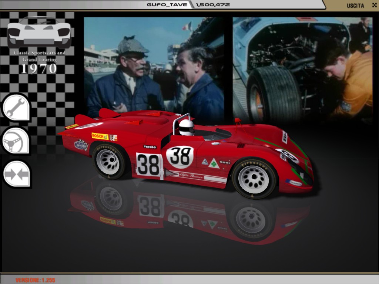Image resolution: width=379 pixels, height=284 pixels.
Task: Exit using the USCITA button
Action: pos(355,6)
